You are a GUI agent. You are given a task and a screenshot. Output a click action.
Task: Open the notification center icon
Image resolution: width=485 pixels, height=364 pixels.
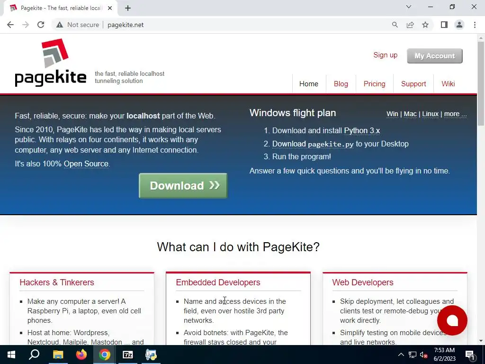pos(470,355)
